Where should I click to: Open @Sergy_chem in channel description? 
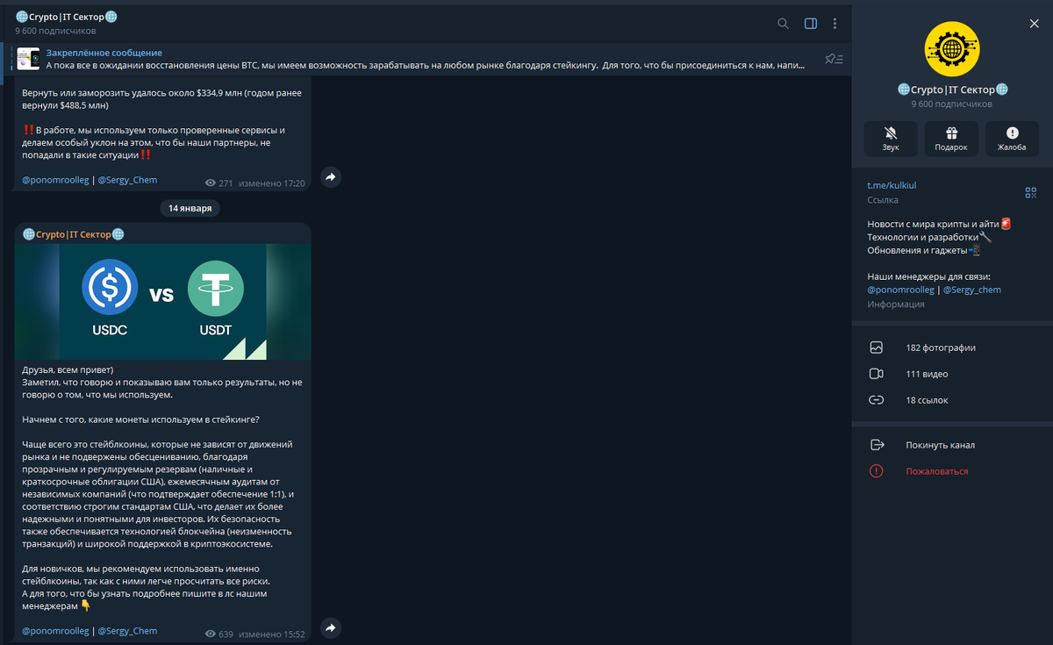972,290
